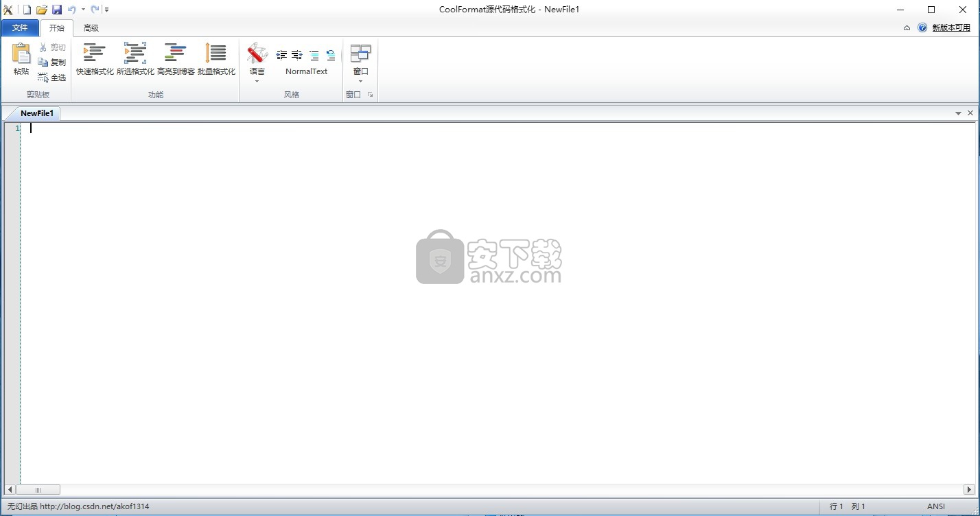Image resolution: width=980 pixels, height=516 pixels.
Task: Click the NormalText language label
Action: point(307,71)
